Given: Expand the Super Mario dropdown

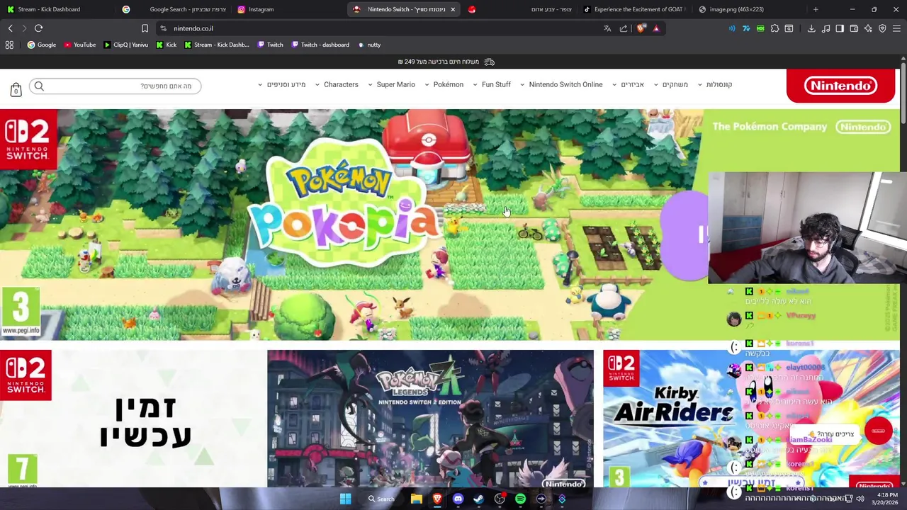Looking at the screenshot, I should click(392, 84).
